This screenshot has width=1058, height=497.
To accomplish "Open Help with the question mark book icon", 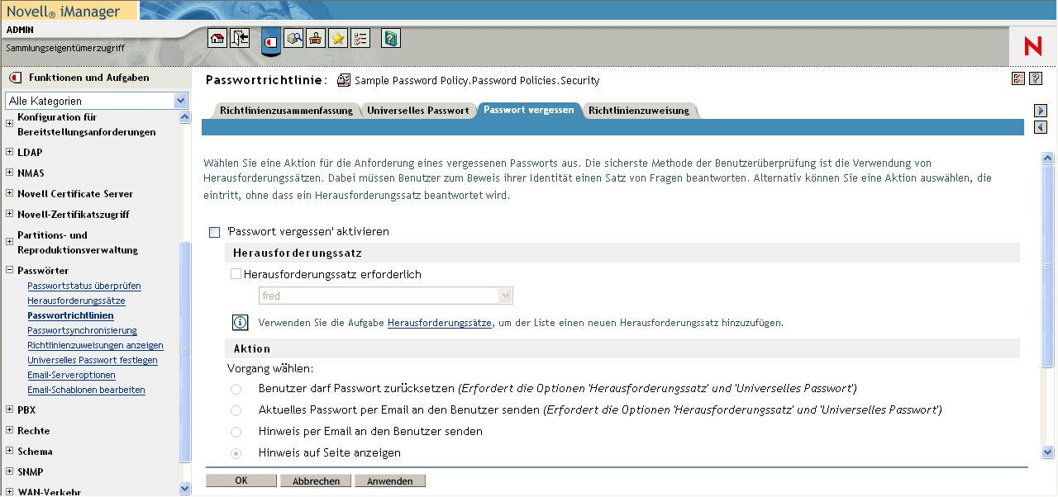I will (388, 38).
